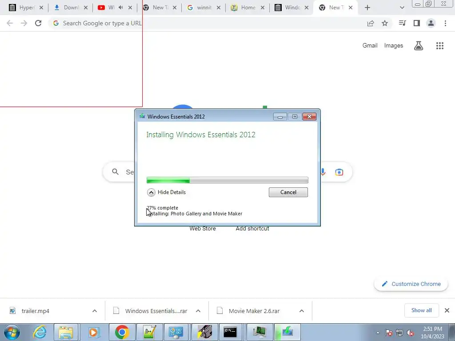Click the '27% complete' status text
Image resolution: width=455 pixels, height=341 pixels.
click(163, 208)
